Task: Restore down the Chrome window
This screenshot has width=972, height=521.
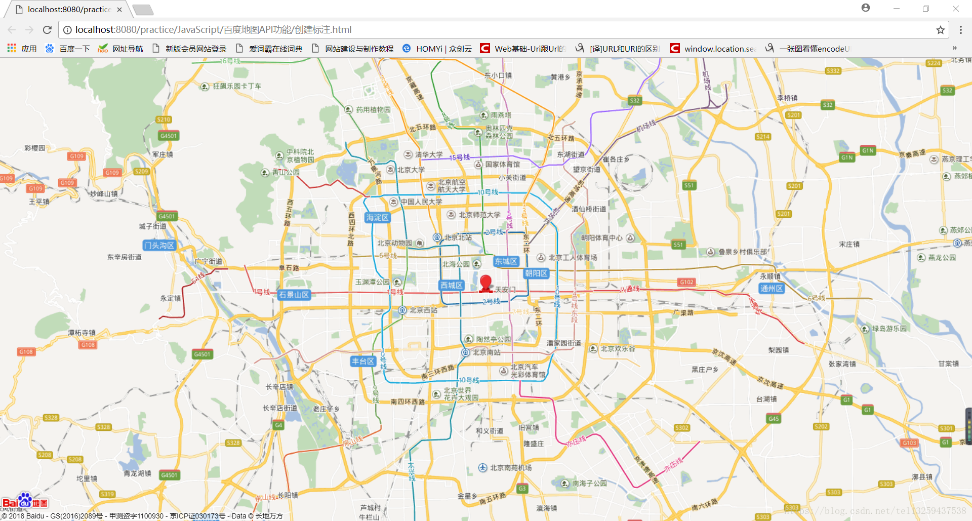Action: coord(926,9)
